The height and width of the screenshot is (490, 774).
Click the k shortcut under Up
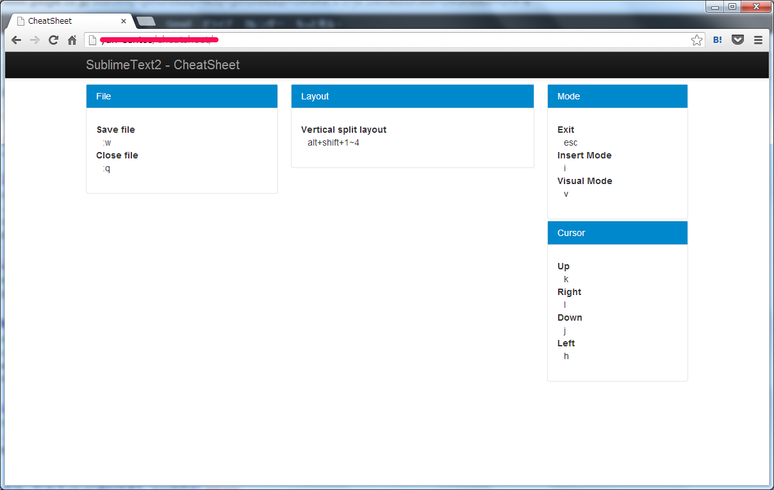click(566, 279)
